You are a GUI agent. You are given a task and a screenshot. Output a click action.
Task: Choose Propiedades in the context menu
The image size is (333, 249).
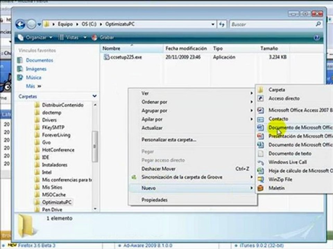coord(193,200)
